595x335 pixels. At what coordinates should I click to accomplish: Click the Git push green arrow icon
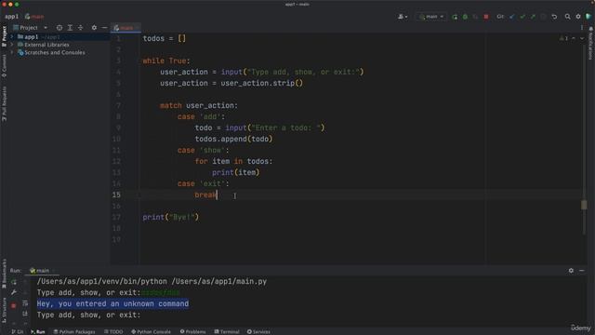533,17
